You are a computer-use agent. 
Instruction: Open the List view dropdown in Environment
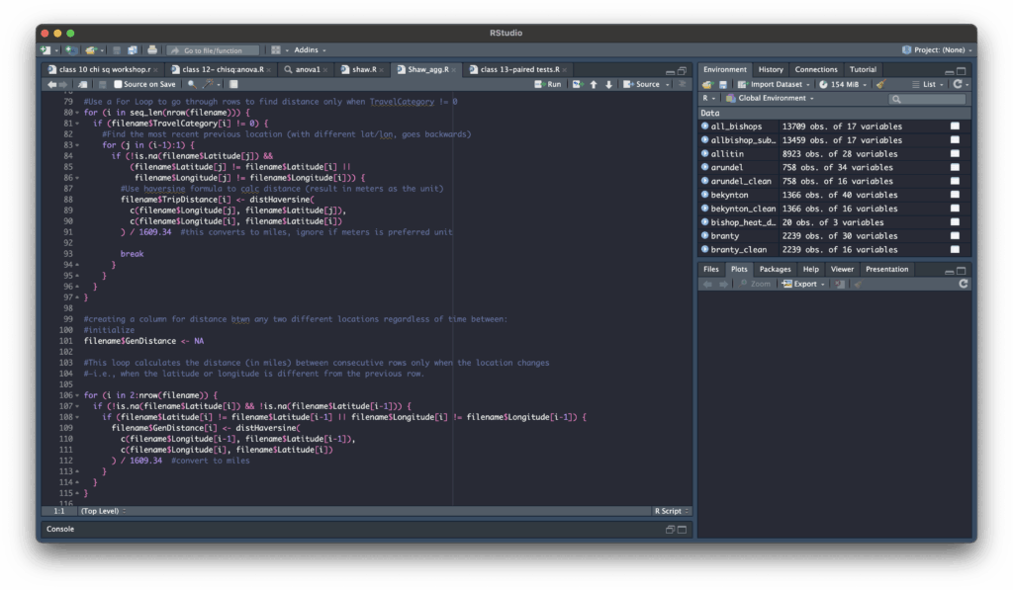tap(928, 85)
